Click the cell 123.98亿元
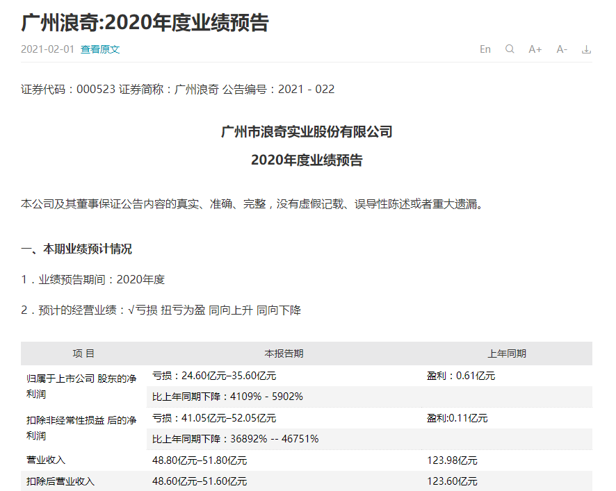 click(x=452, y=460)
